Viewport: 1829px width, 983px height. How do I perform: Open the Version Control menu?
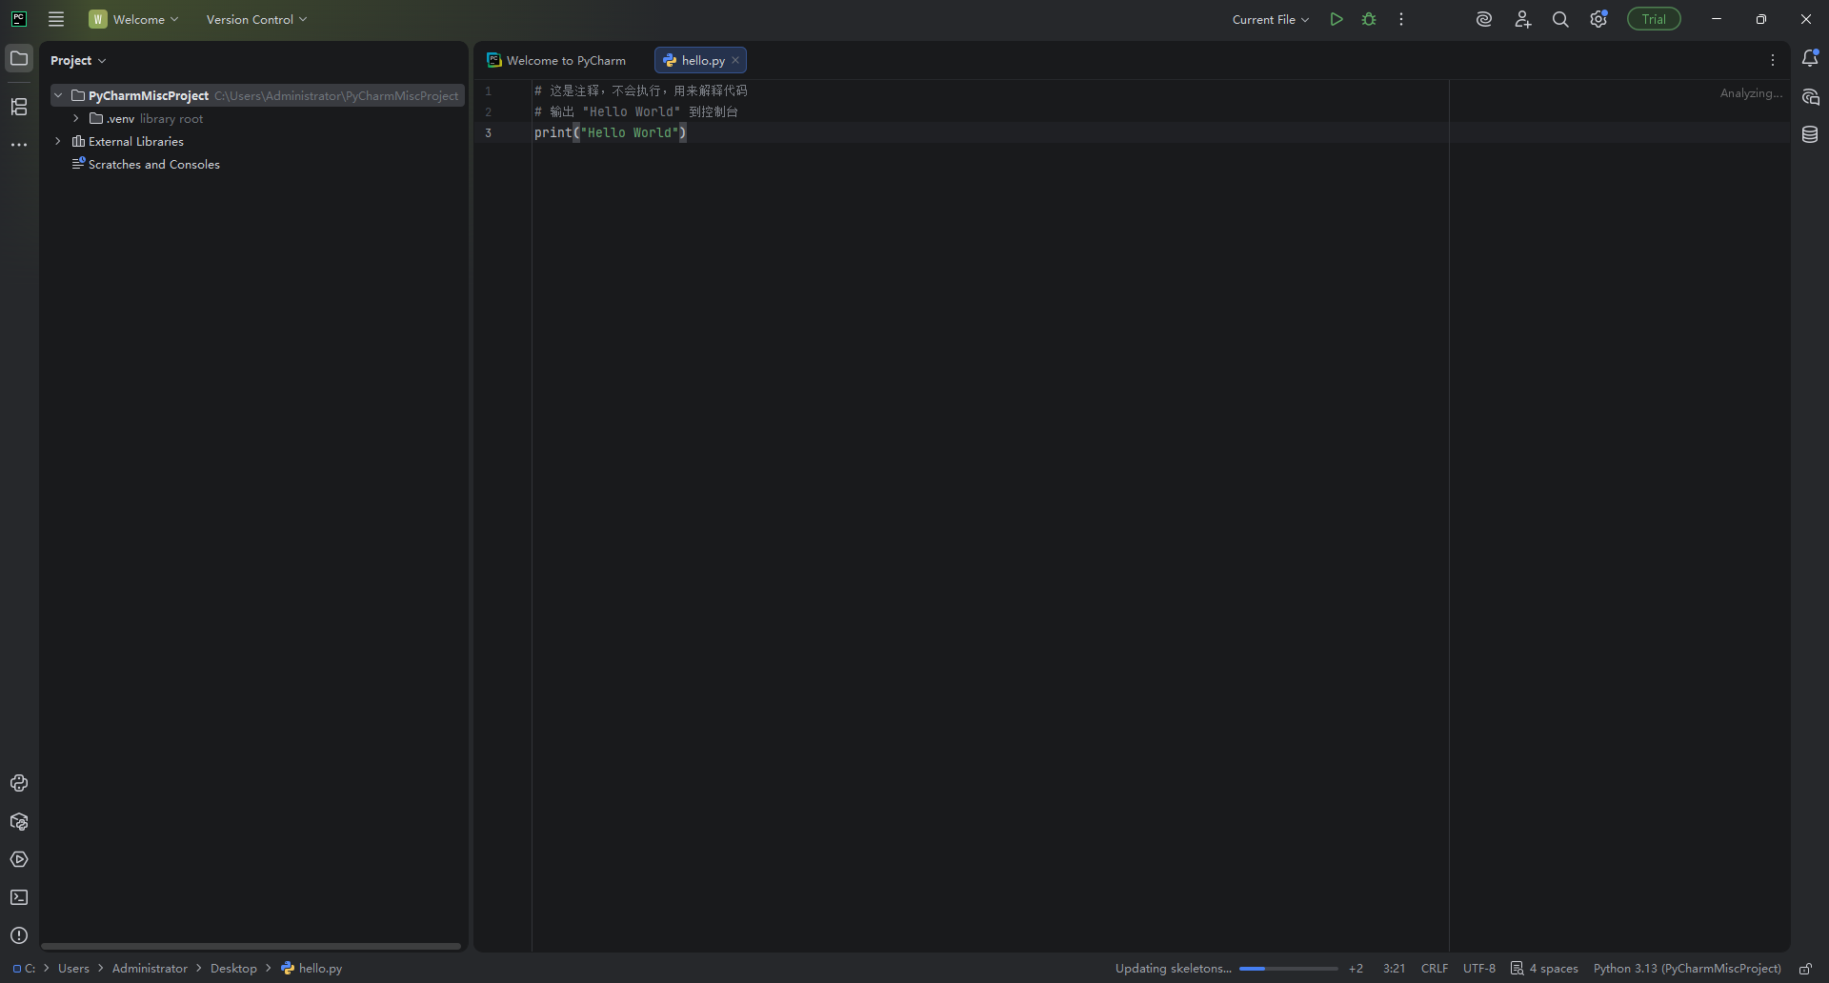pyautogui.click(x=256, y=19)
